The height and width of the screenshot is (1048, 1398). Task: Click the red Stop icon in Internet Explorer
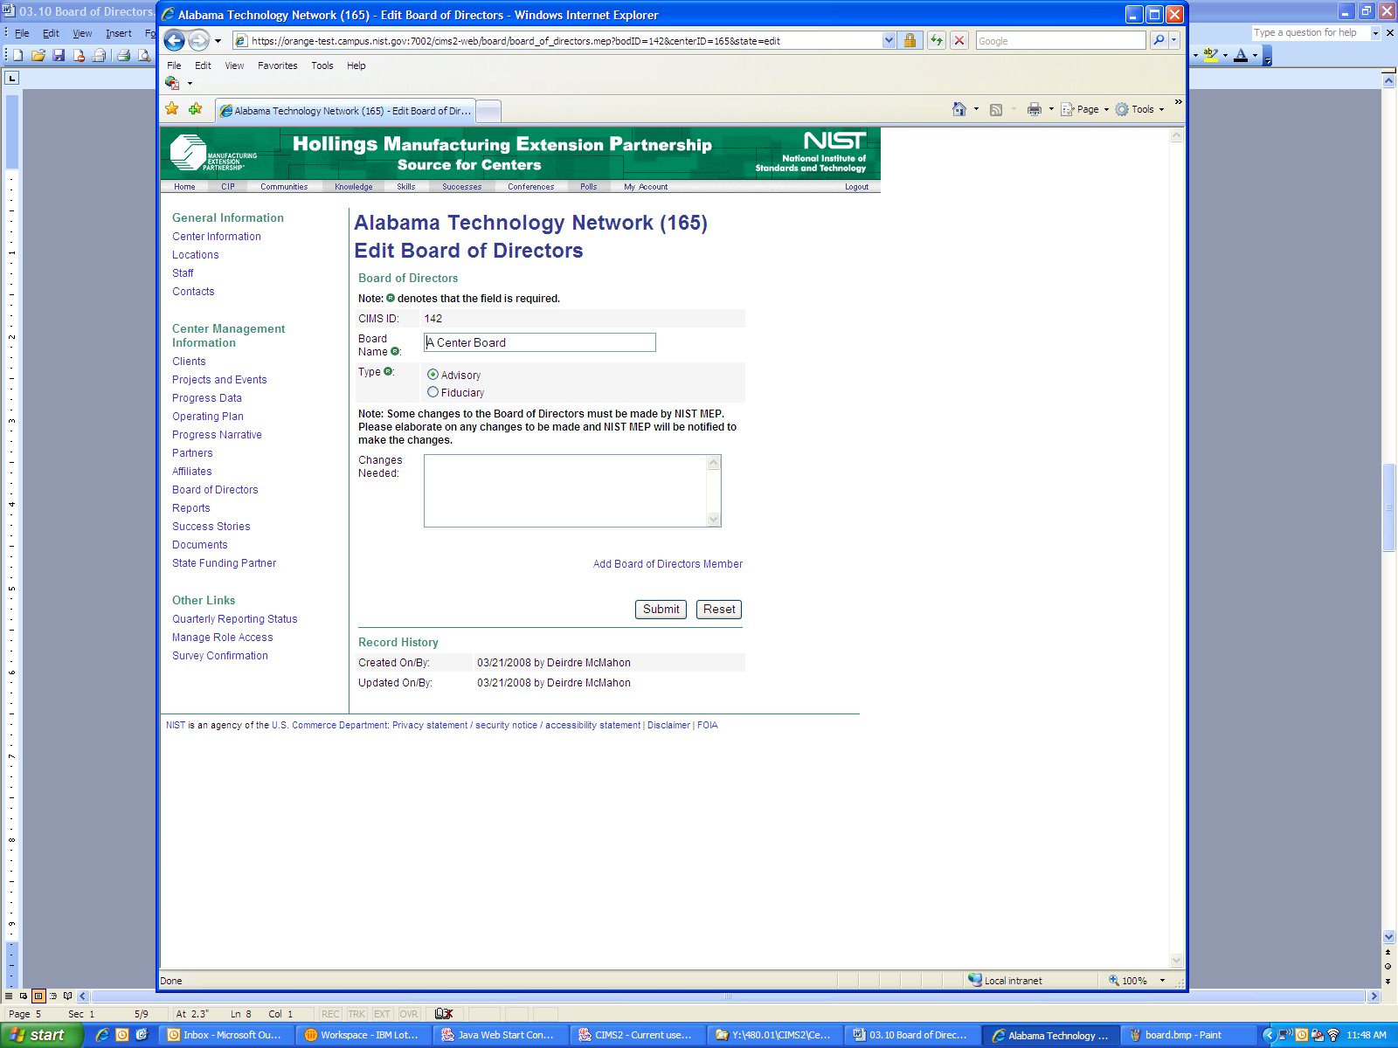point(959,40)
